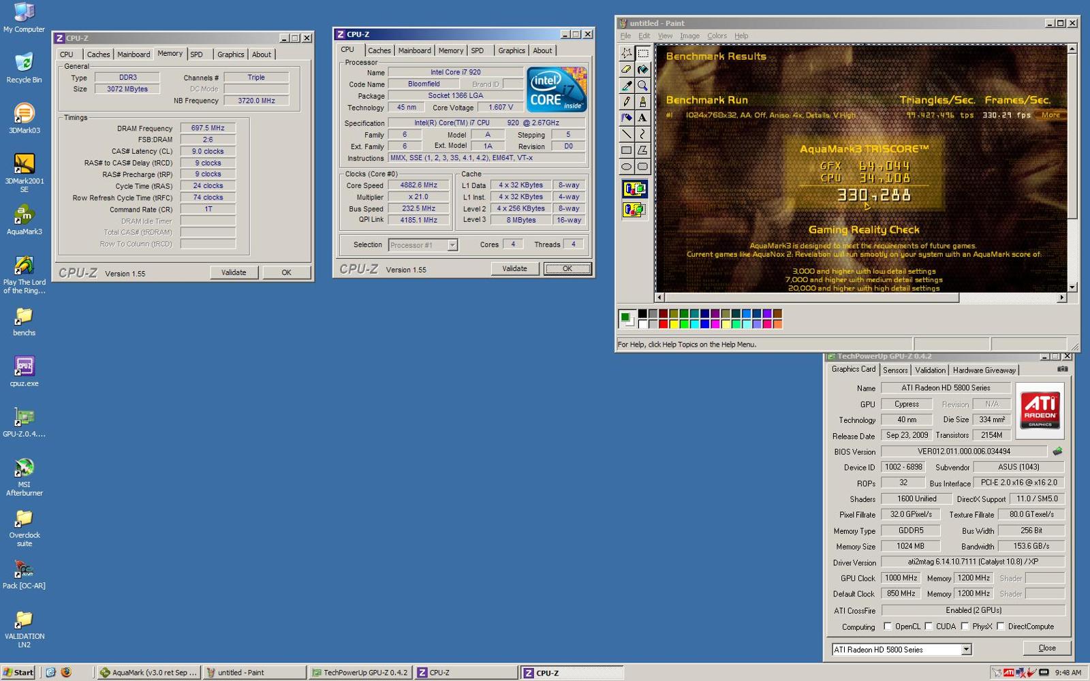The width and height of the screenshot is (1090, 681).
Task: Click Paint's horizontal scrollbar right arrow
Action: (1061, 298)
